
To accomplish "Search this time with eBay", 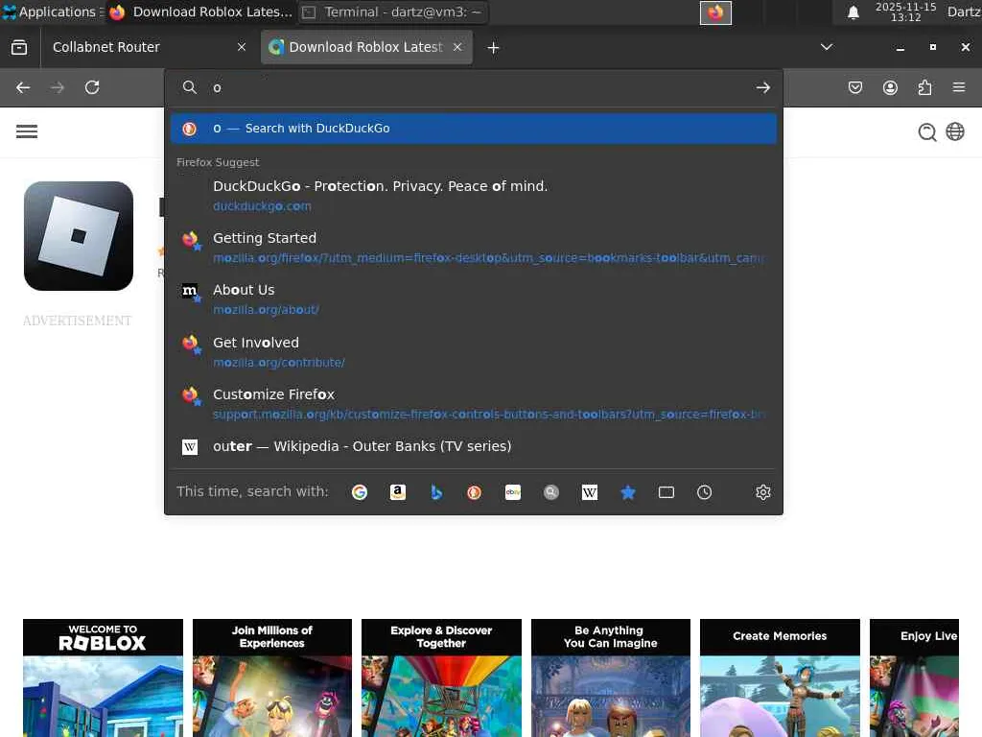I will [x=513, y=492].
